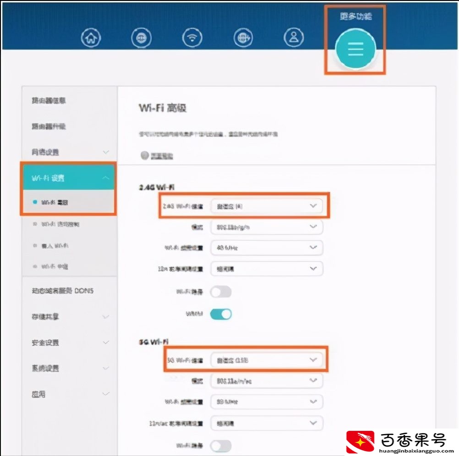Open the 11n/ac 前导间隔设置 dropdown
459x456 pixels.
[267, 423]
